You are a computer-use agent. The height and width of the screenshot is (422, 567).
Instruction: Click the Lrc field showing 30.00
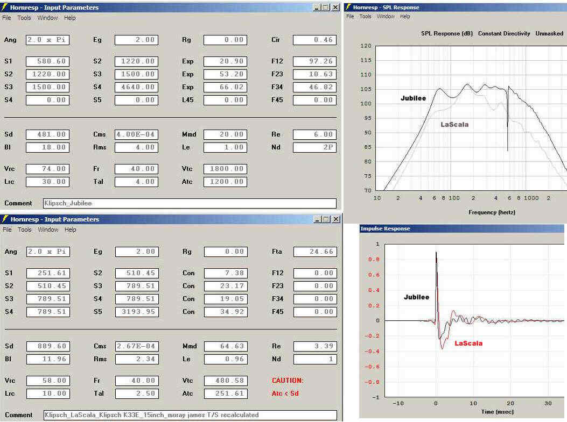click(47, 182)
